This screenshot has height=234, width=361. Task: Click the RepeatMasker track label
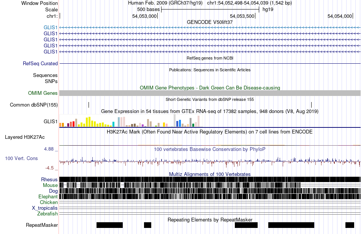coord(42,225)
